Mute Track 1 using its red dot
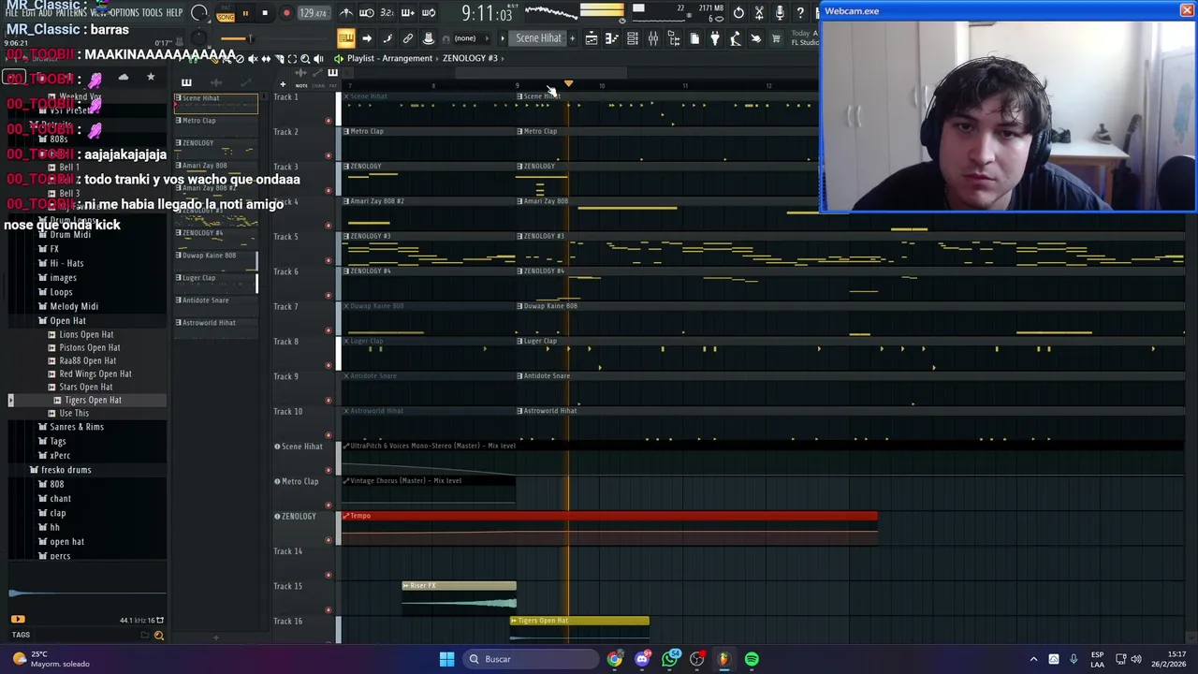Image resolution: width=1198 pixels, height=674 pixels. pyautogui.click(x=328, y=121)
